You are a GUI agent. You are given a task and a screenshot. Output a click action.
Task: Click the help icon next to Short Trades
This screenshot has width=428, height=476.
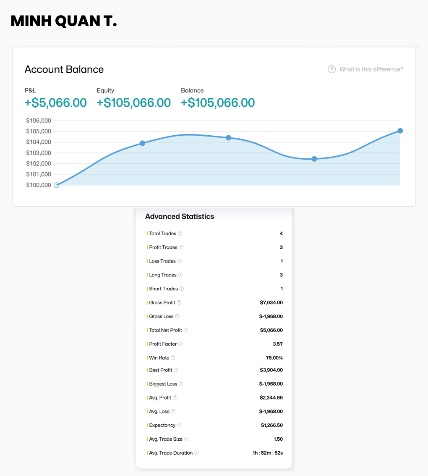[182, 289]
